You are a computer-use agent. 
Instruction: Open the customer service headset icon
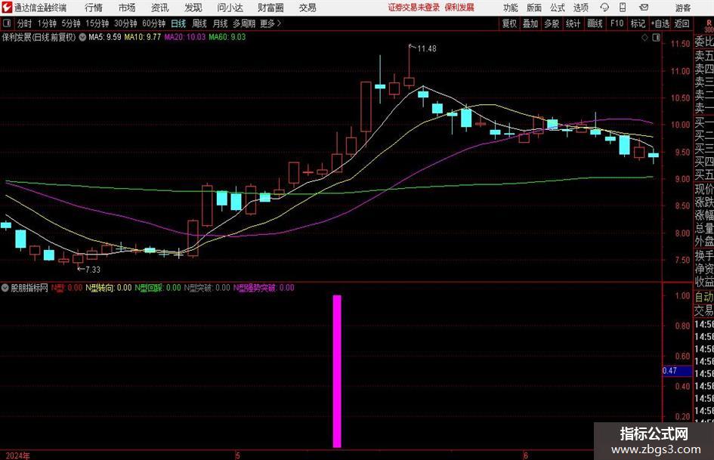(604, 8)
